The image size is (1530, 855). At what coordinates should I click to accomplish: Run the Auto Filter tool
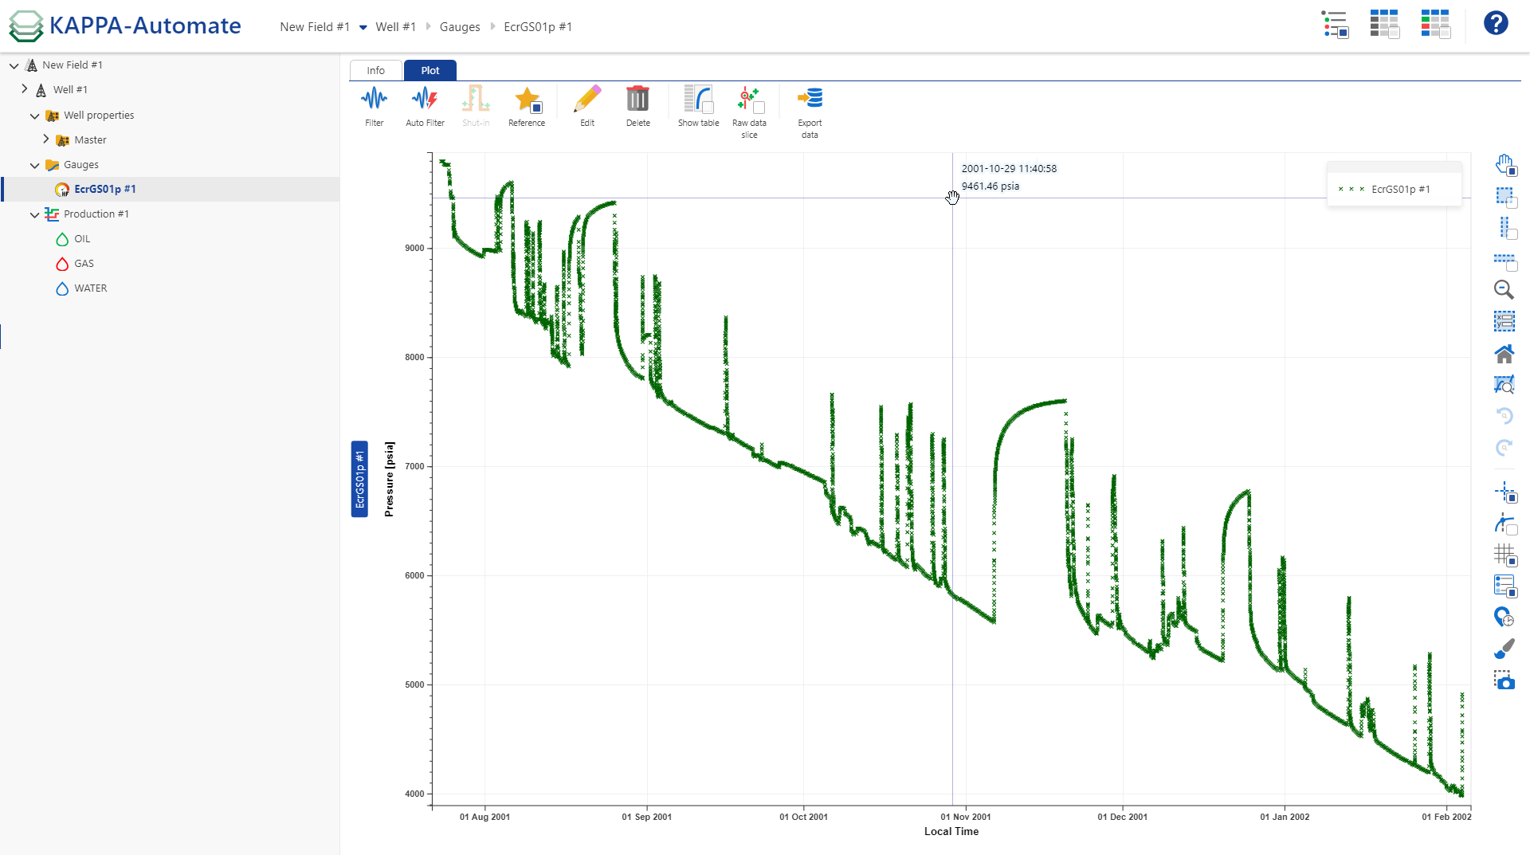tap(425, 107)
